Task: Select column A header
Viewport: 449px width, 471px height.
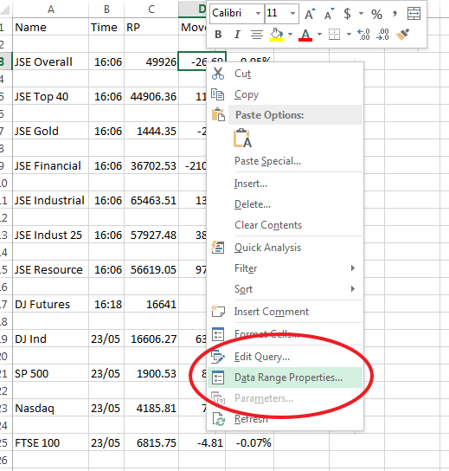Action: [x=51, y=9]
